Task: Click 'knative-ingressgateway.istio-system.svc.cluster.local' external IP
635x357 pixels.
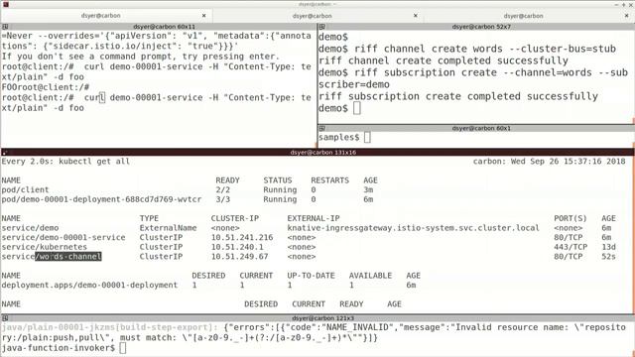Action: click(413, 228)
